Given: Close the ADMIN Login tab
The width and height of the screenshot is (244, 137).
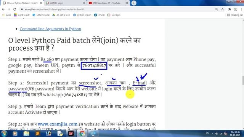Looking at the screenshot, I should pyautogui.click(x=84, y=3).
